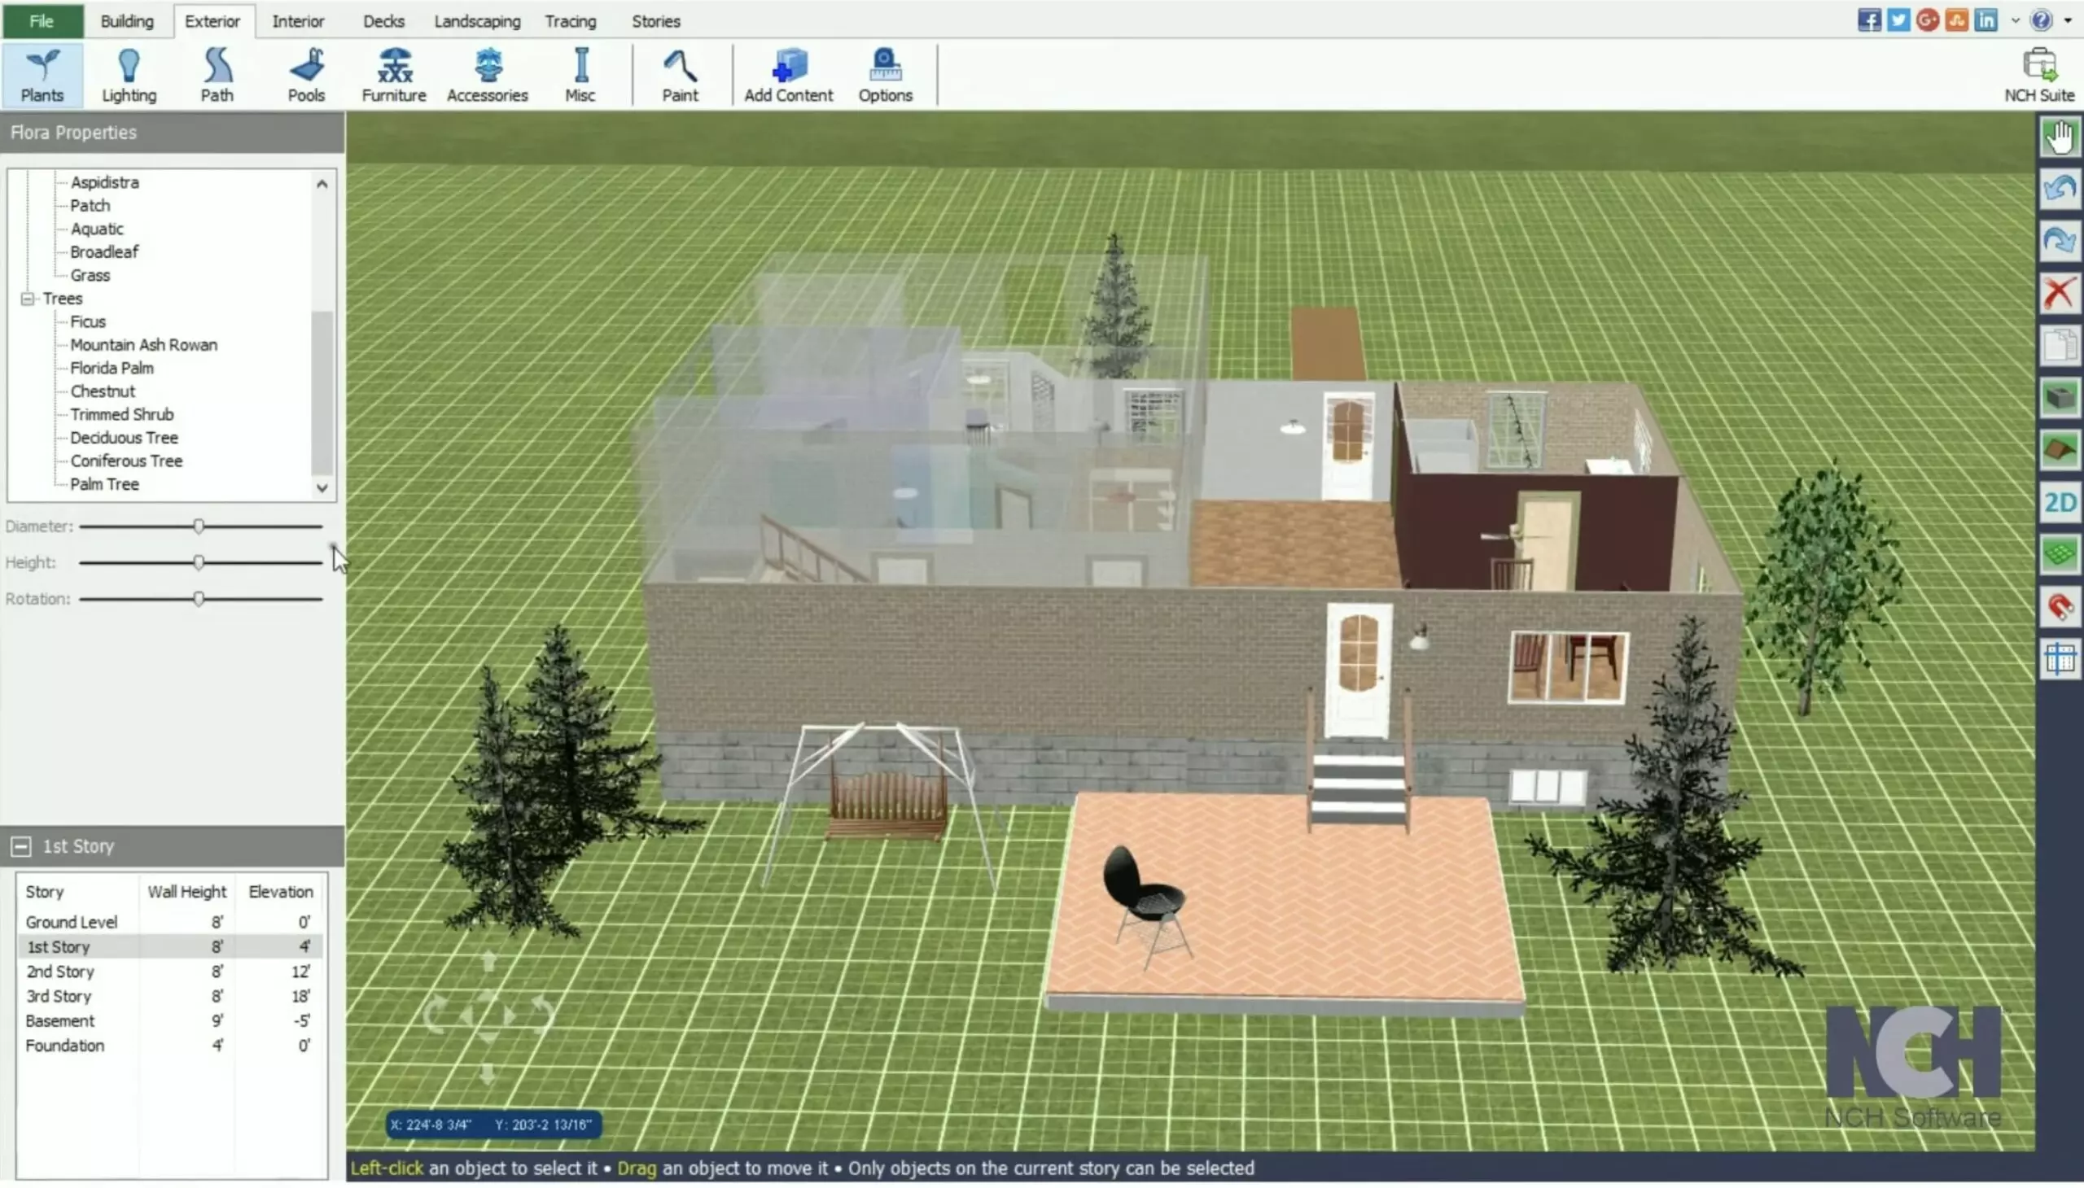Open the NCH Suite icon
This screenshot has width=2084, height=1188.
pos(2038,74)
